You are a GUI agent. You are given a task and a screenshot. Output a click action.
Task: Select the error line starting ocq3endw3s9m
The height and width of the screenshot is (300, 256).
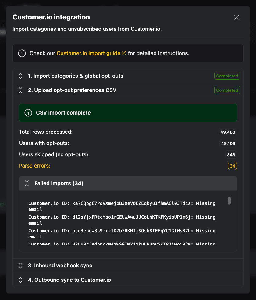(x=122, y=234)
